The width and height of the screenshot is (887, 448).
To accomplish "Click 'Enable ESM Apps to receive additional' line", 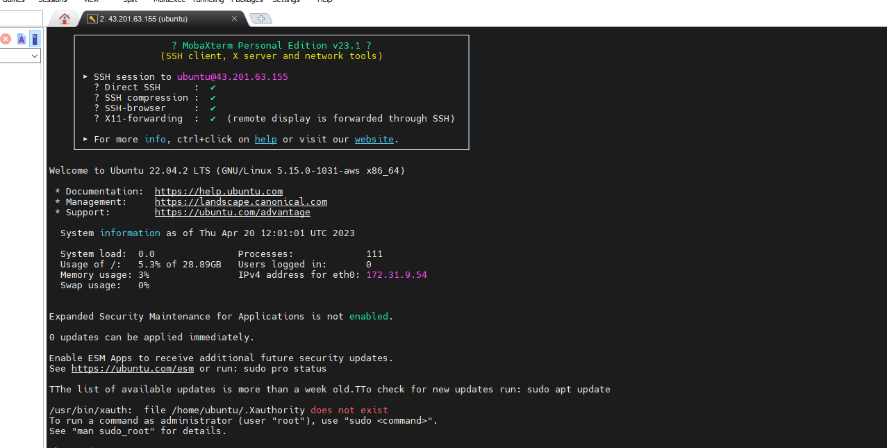I will click(x=222, y=358).
